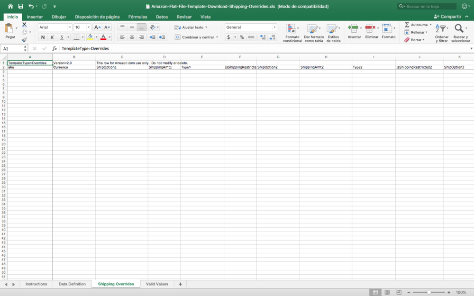
Task: Increase the indent
Action: pyautogui.click(x=162, y=37)
